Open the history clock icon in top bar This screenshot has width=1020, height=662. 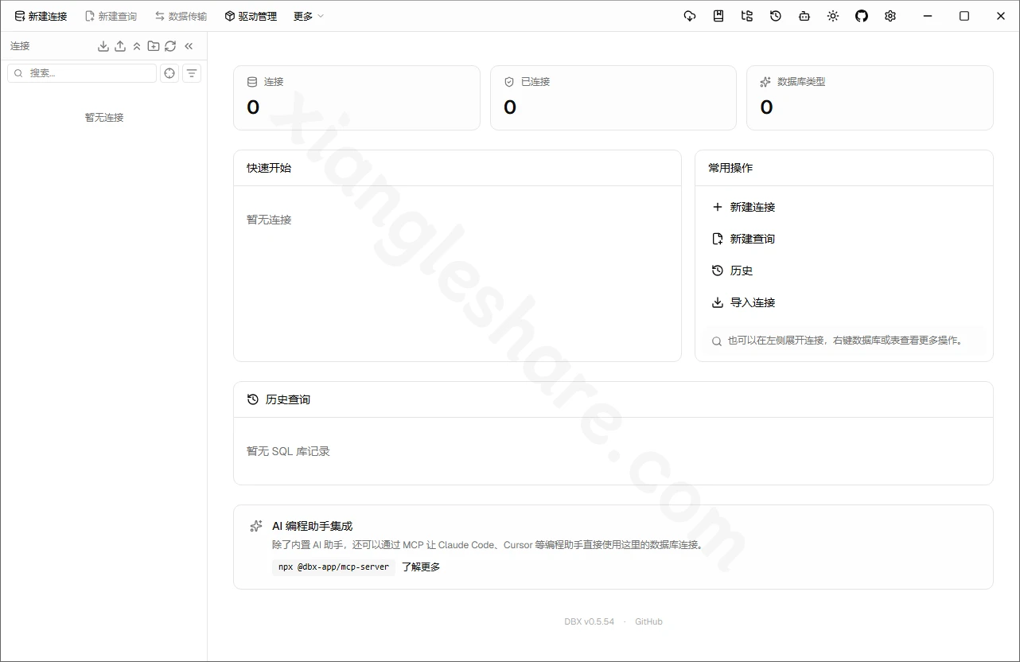click(x=776, y=16)
